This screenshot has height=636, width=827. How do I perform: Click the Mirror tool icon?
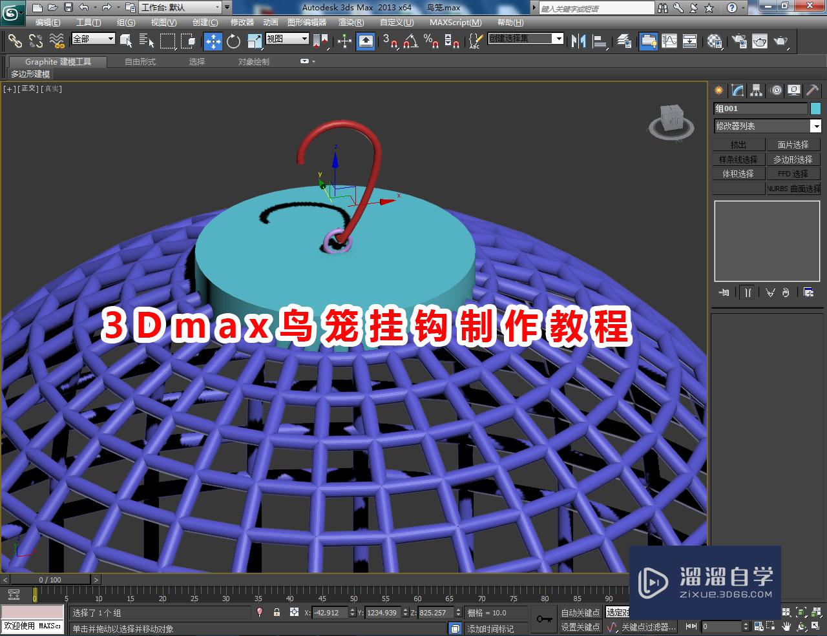pos(579,41)
